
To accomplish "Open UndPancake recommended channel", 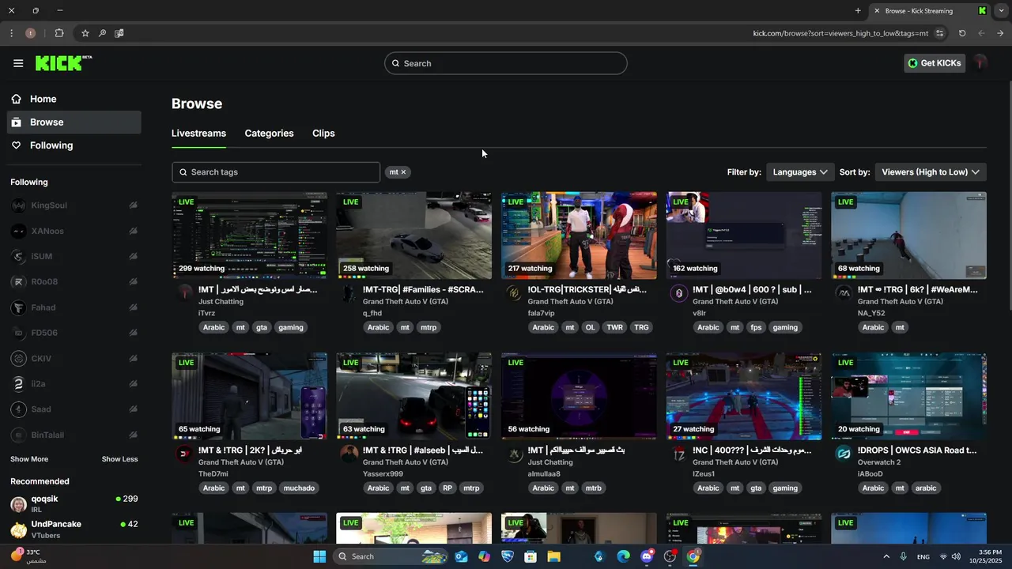I will click(x=74, y=529).
